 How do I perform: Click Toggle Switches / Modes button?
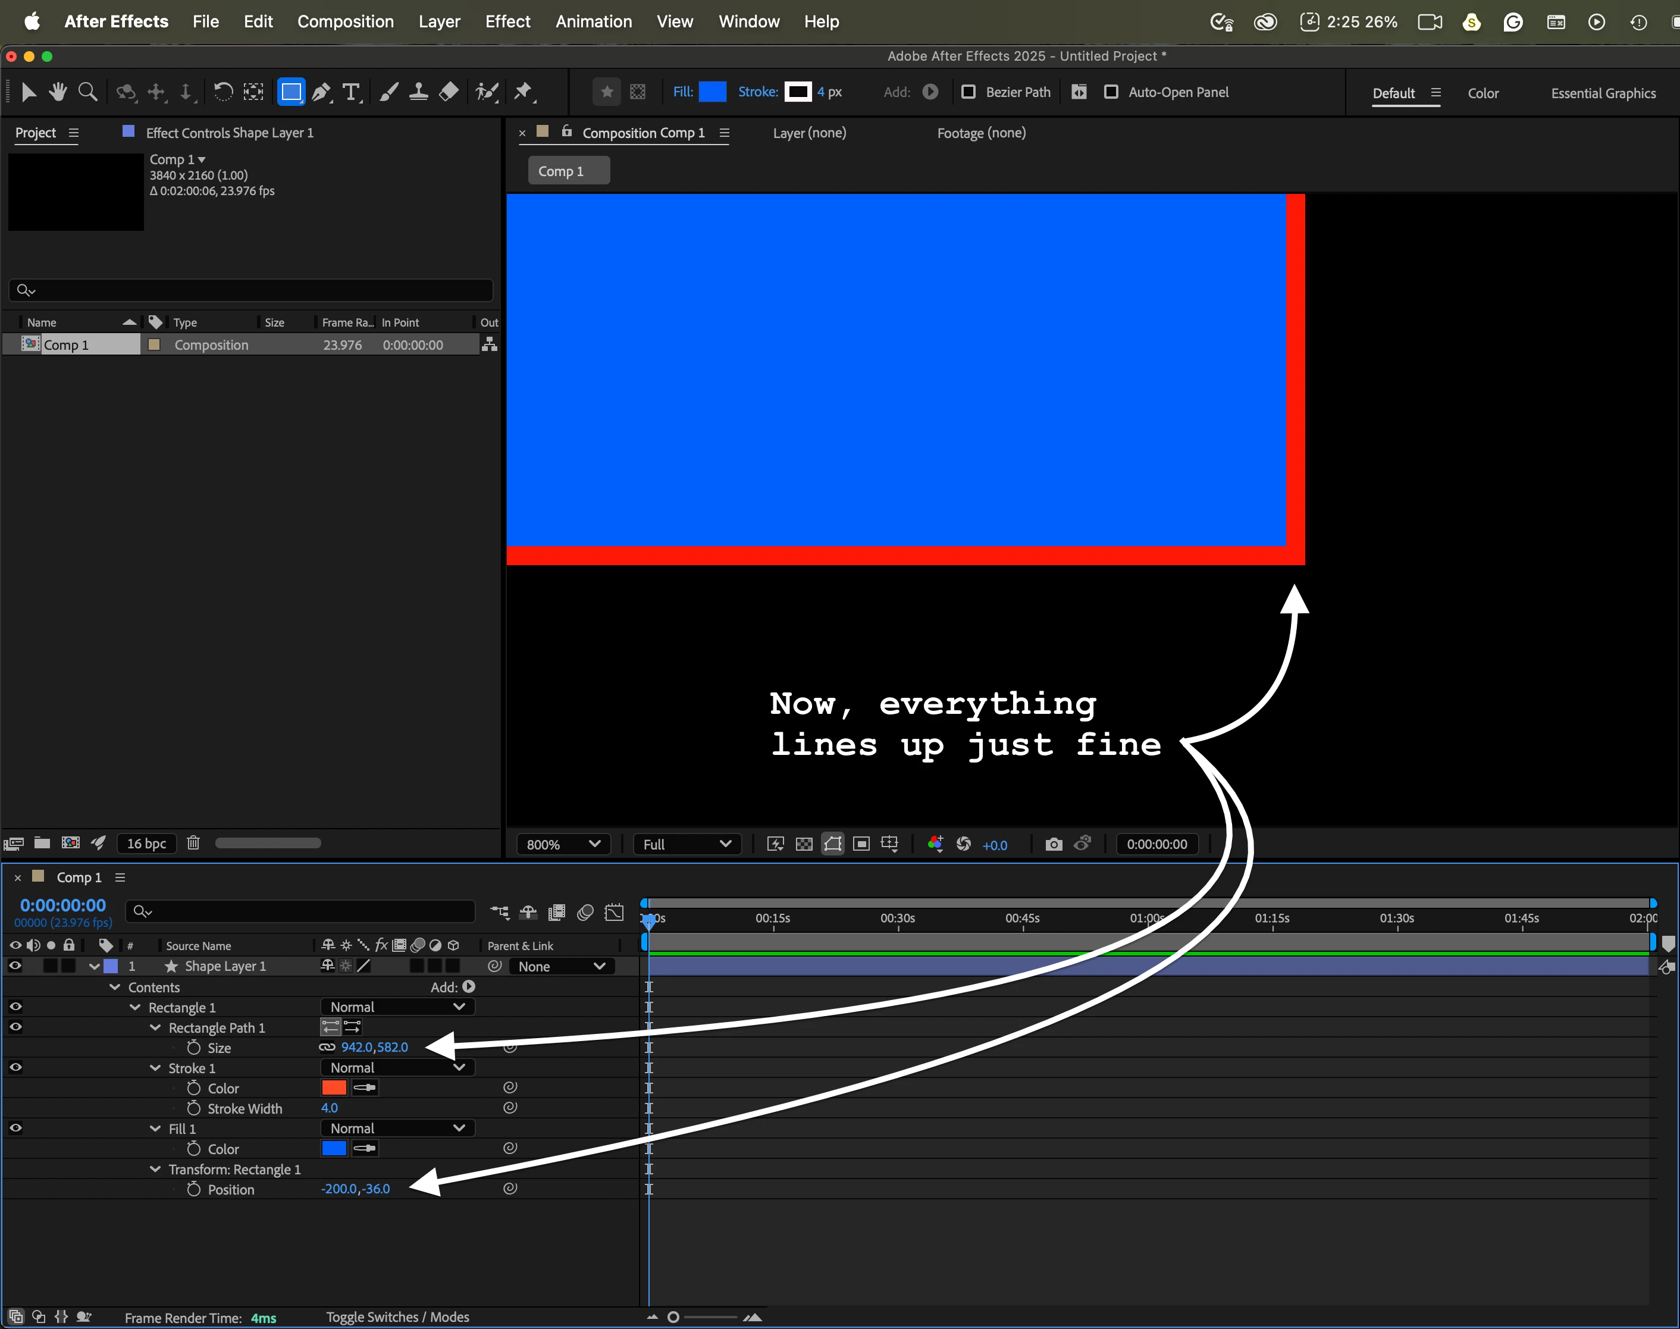[397, 1317]
